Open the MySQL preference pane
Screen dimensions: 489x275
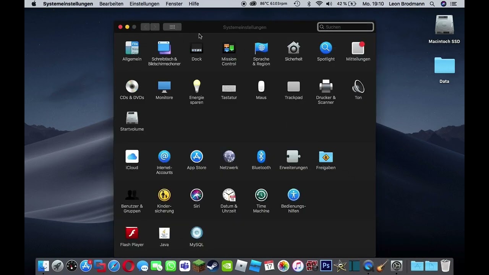click(196, 237)
